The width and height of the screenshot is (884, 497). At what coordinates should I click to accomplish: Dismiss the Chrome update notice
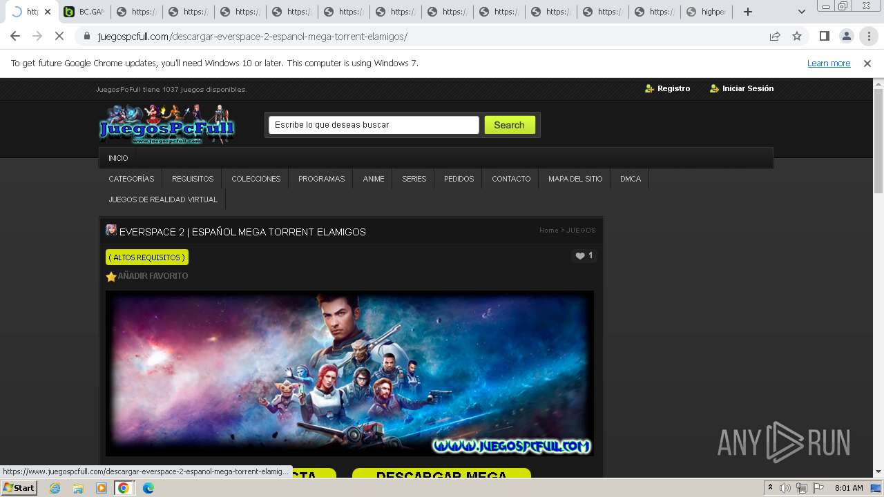(867, 63)
